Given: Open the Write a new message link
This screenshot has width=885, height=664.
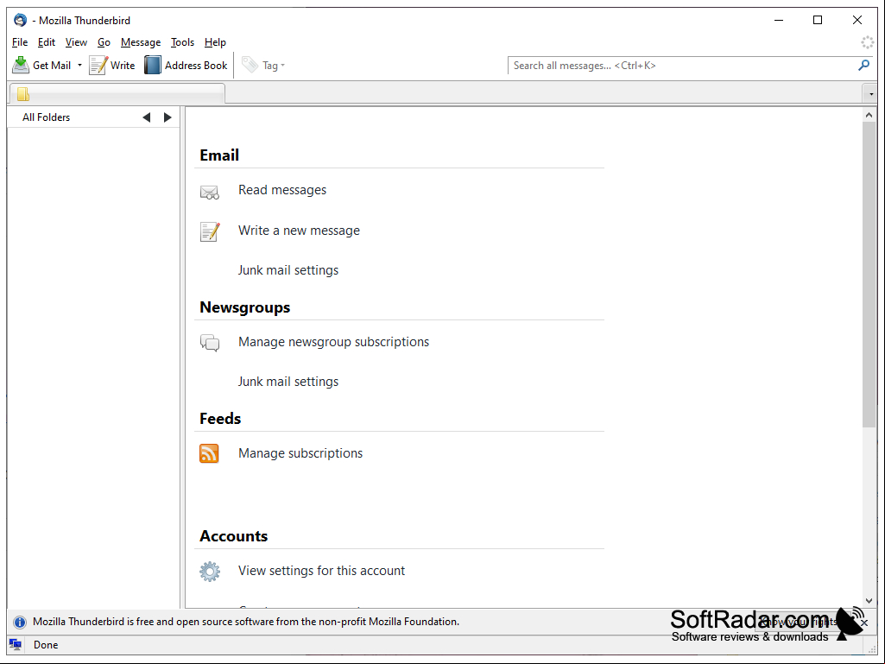Looking at the screenshot, I should click(299, 231).
